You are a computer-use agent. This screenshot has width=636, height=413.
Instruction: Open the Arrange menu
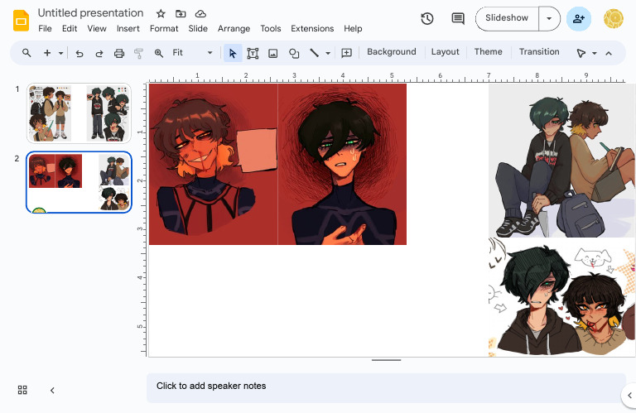click(234, 29)
